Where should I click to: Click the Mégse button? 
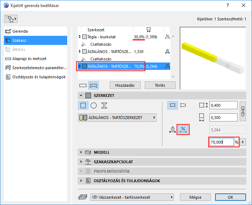click(x=195, y=197)
